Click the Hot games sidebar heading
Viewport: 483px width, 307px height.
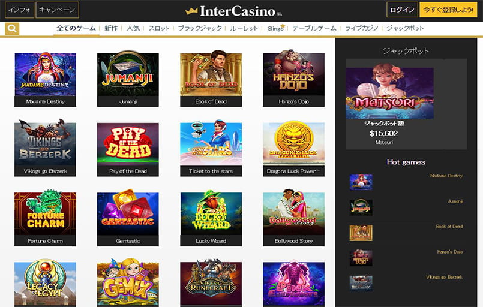tap(406, 162)
